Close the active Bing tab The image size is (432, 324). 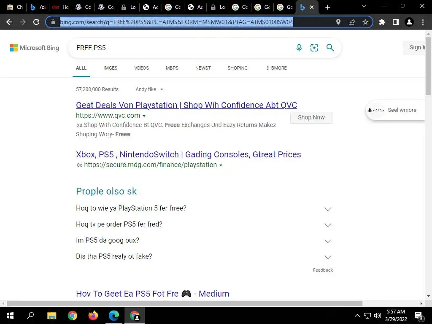click(312, 7)
